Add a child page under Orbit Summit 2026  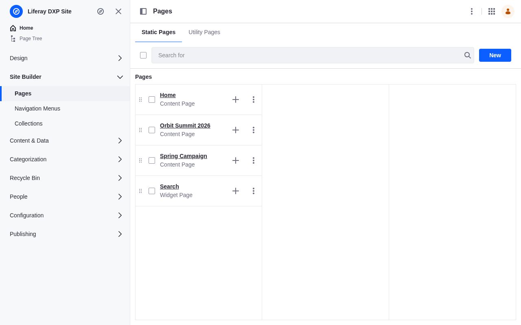pos(236,130)
